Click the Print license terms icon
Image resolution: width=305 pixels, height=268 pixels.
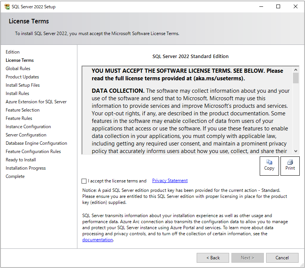(290, 162)
